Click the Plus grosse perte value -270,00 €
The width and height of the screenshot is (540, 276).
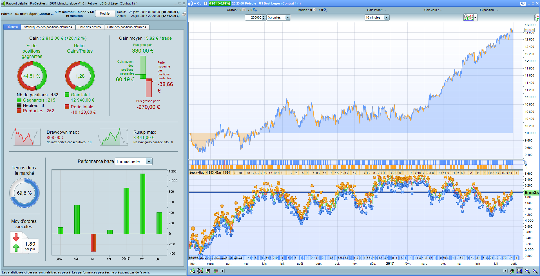[x=148, y=107]
